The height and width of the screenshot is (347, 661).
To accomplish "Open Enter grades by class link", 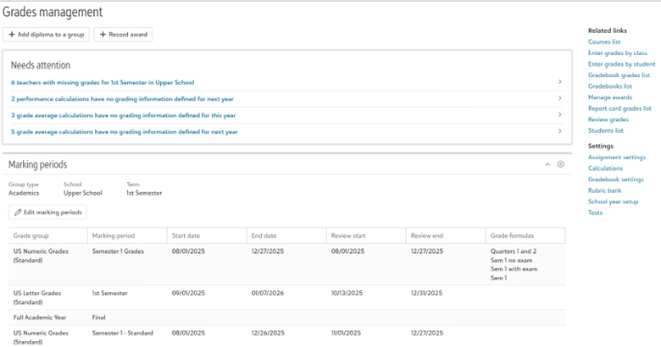I will [x=618, y=53].
